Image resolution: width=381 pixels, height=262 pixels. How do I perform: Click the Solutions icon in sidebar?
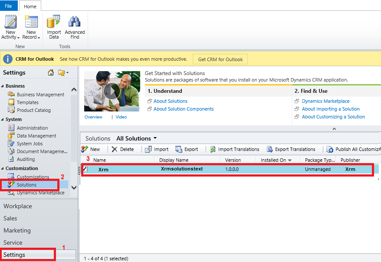11,184
